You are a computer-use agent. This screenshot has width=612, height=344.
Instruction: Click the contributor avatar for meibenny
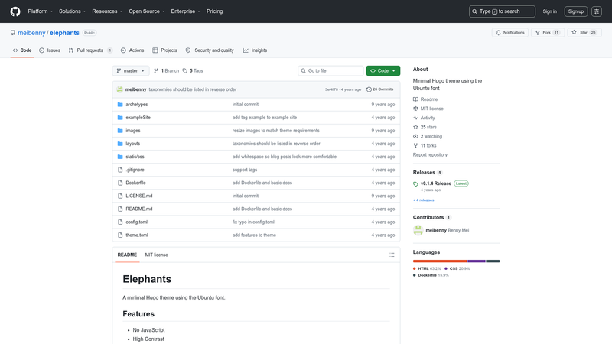pos(418,230)
